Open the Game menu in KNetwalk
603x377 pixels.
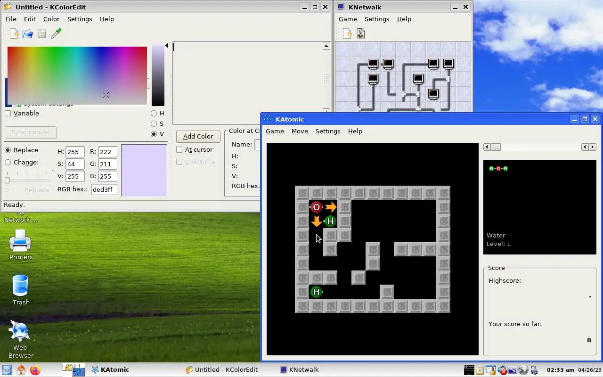348,19
